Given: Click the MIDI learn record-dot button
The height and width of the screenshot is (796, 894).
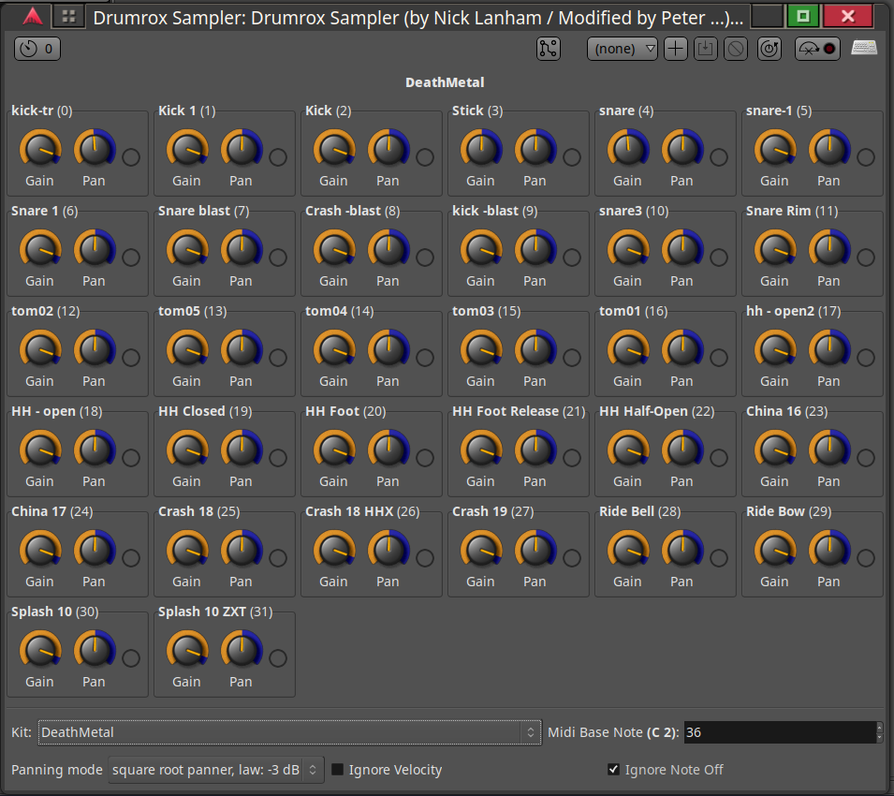Looking at the screenshot, I should (818, 49).
